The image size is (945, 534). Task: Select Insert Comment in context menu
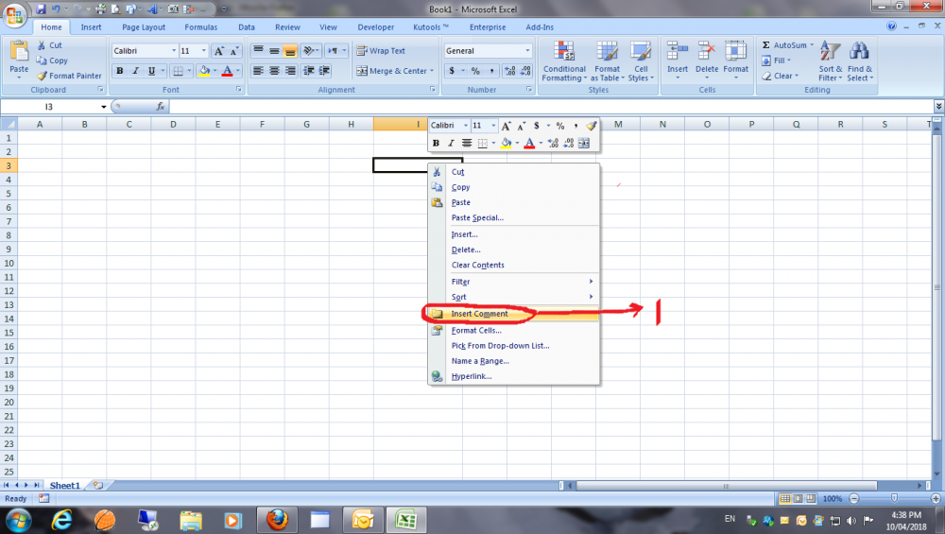(513, 314)
